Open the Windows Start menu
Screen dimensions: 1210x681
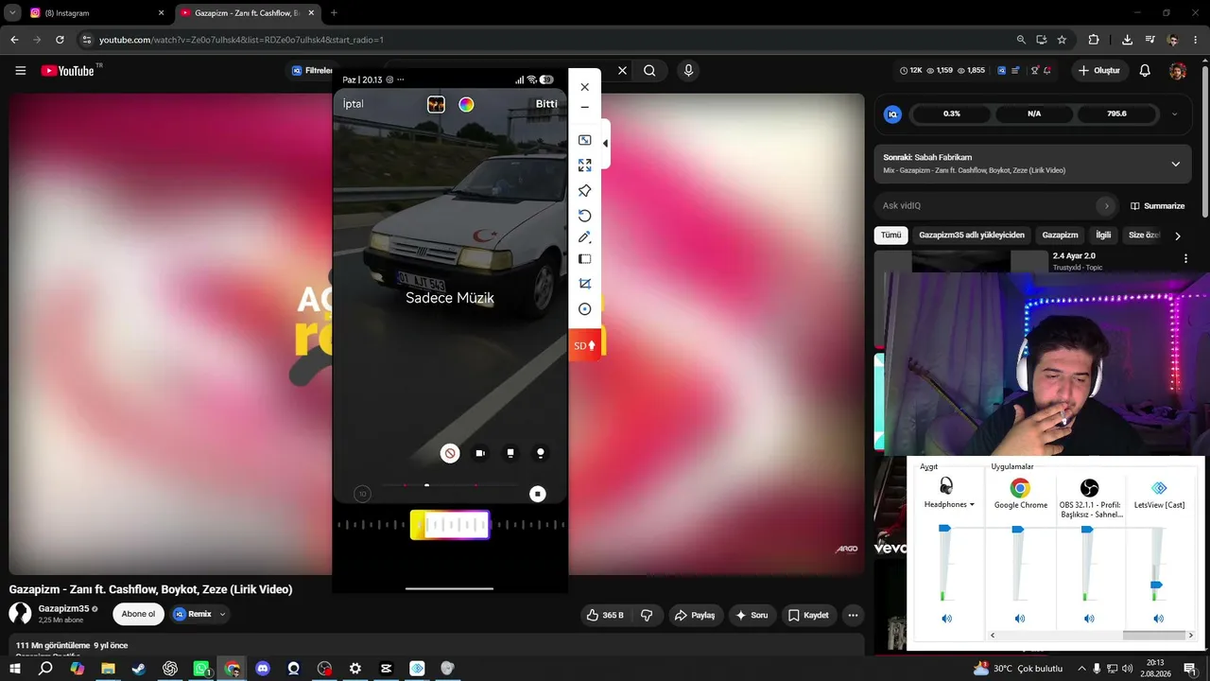click(14, 669)
